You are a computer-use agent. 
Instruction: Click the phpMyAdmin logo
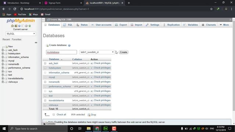click(x=21, y=21)
